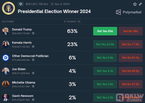Click gift icon beside Kamala Harris's bet amount
The image size is (145, 103).
[33, 47]
